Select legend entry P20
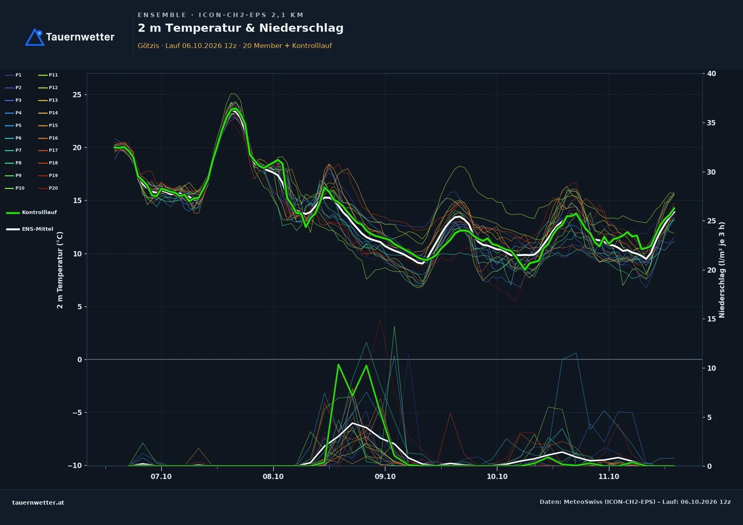The image size is (743, 525). [x=48, y=188]
